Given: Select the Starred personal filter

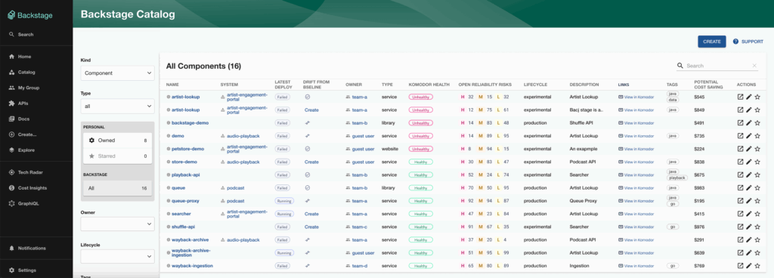Looking at the screenshot, I should pyautogui.click(x=117, y=156).
